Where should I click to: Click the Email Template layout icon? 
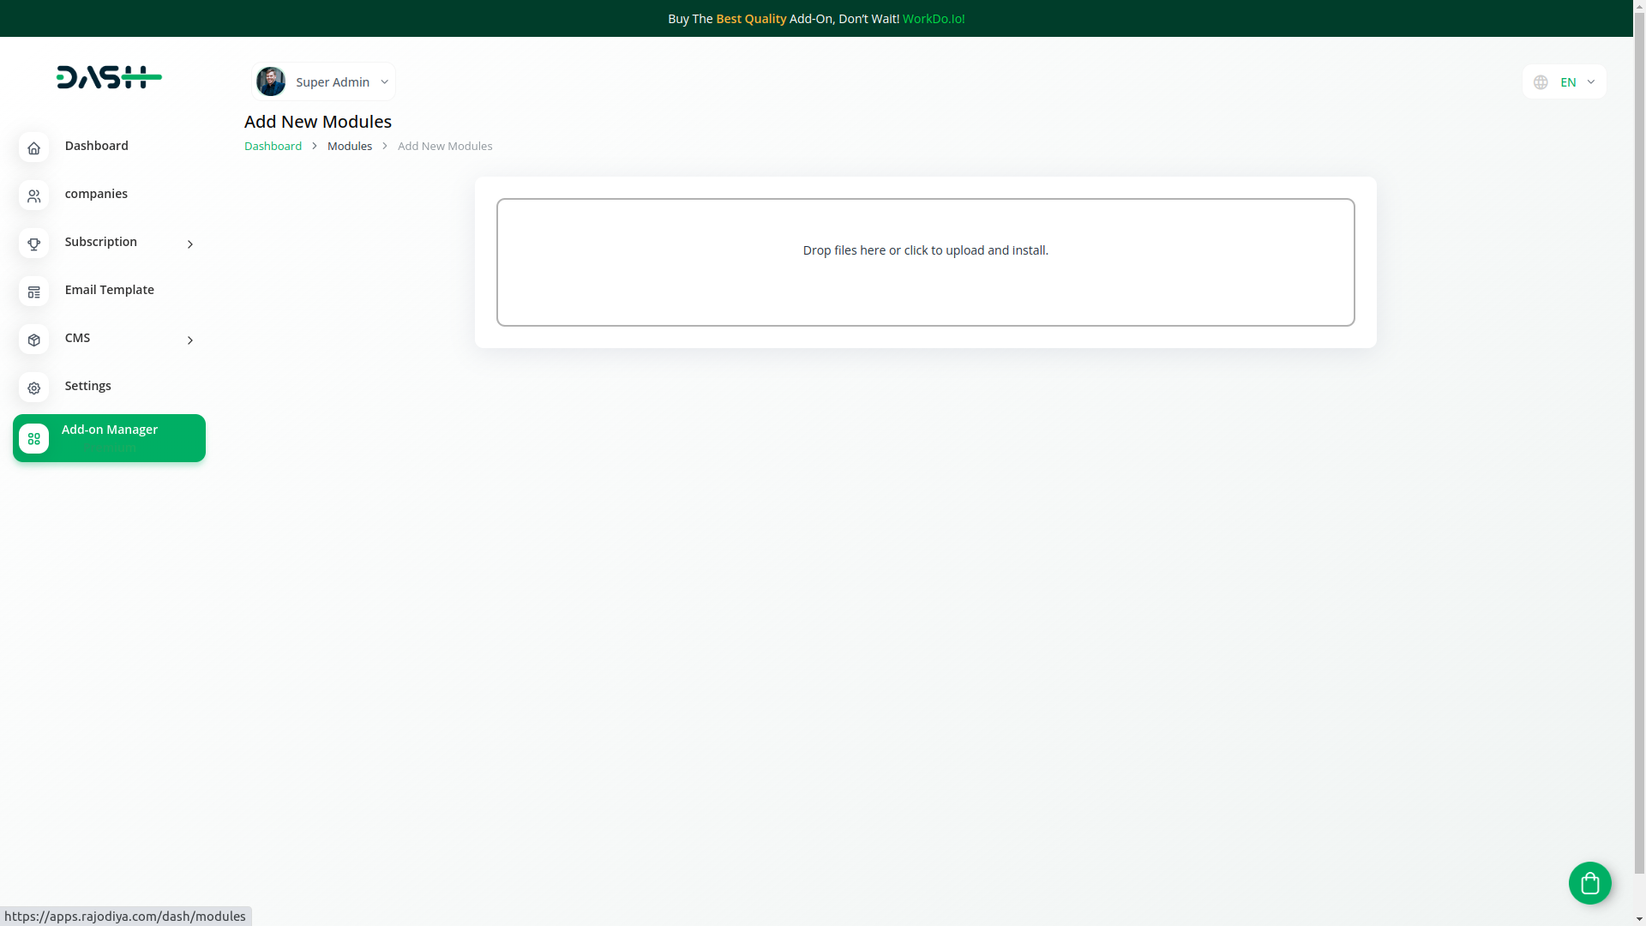33,292
